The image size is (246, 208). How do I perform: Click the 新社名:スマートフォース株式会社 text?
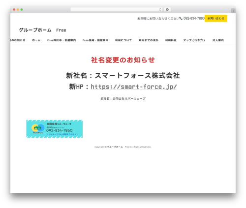tap(123, 76)
